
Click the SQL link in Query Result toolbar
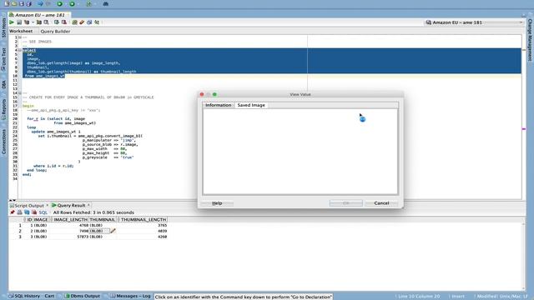pos(43,212)
